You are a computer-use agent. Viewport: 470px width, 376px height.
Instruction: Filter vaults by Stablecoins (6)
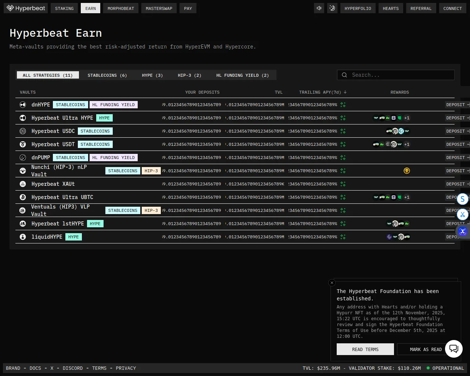107,75
